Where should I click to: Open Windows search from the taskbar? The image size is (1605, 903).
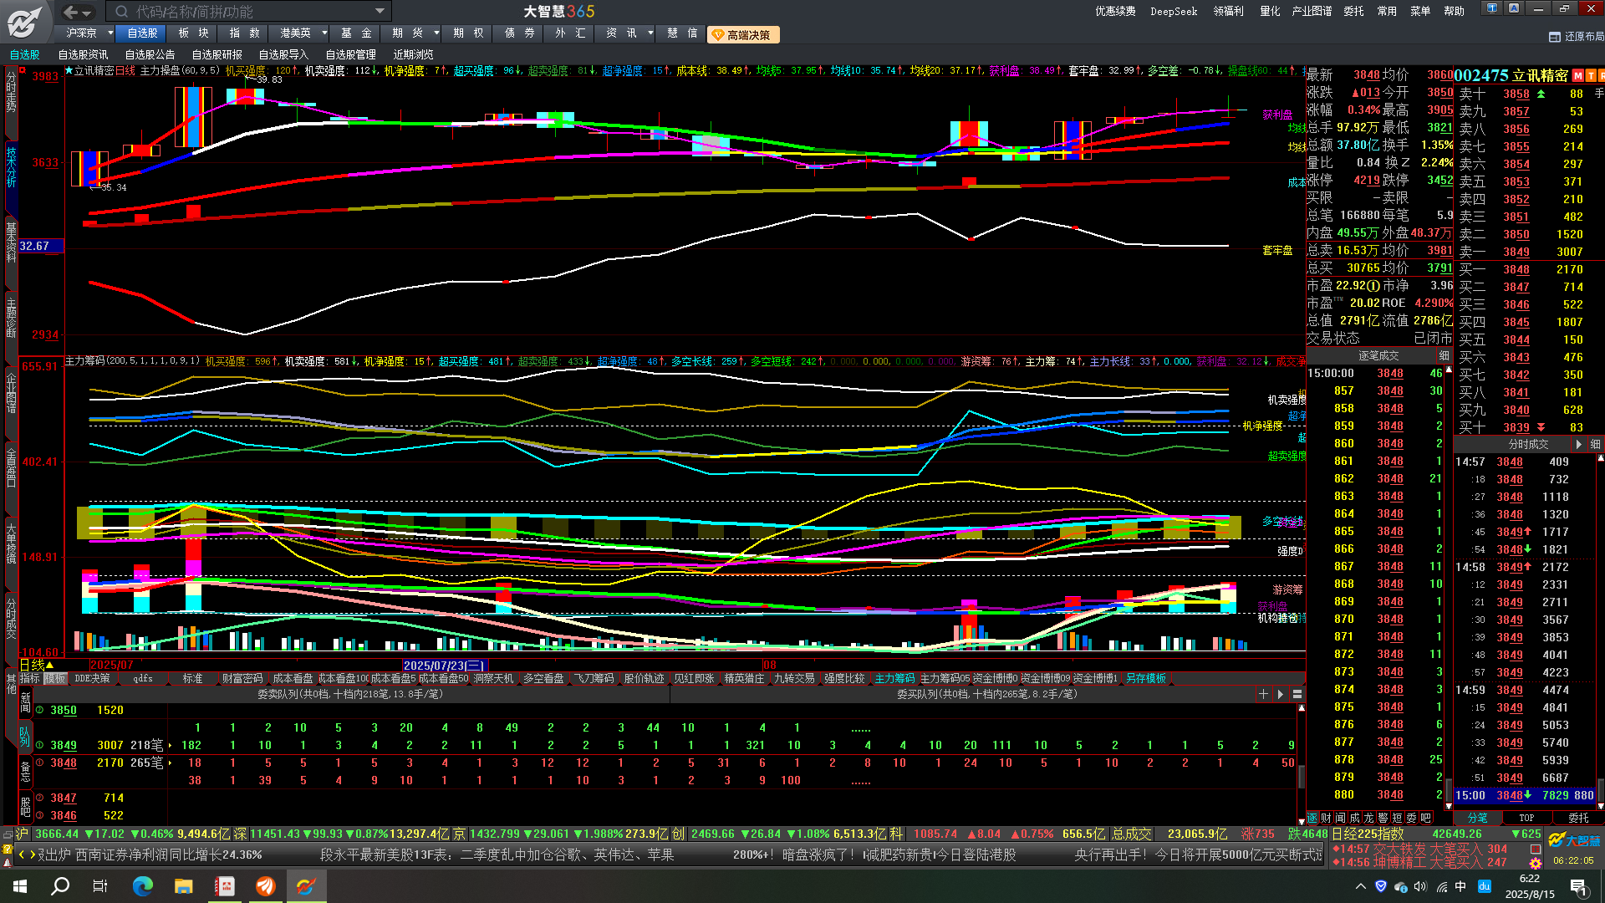click(x=60, y=886)
